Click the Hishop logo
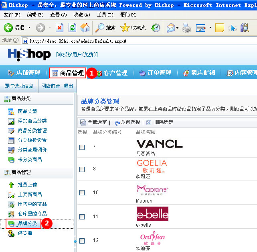This screenshot has width=257, height=252. 29,55
